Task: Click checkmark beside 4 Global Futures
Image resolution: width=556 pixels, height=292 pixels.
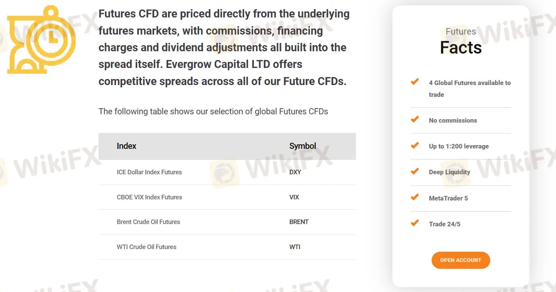Action: pos(415,82)
